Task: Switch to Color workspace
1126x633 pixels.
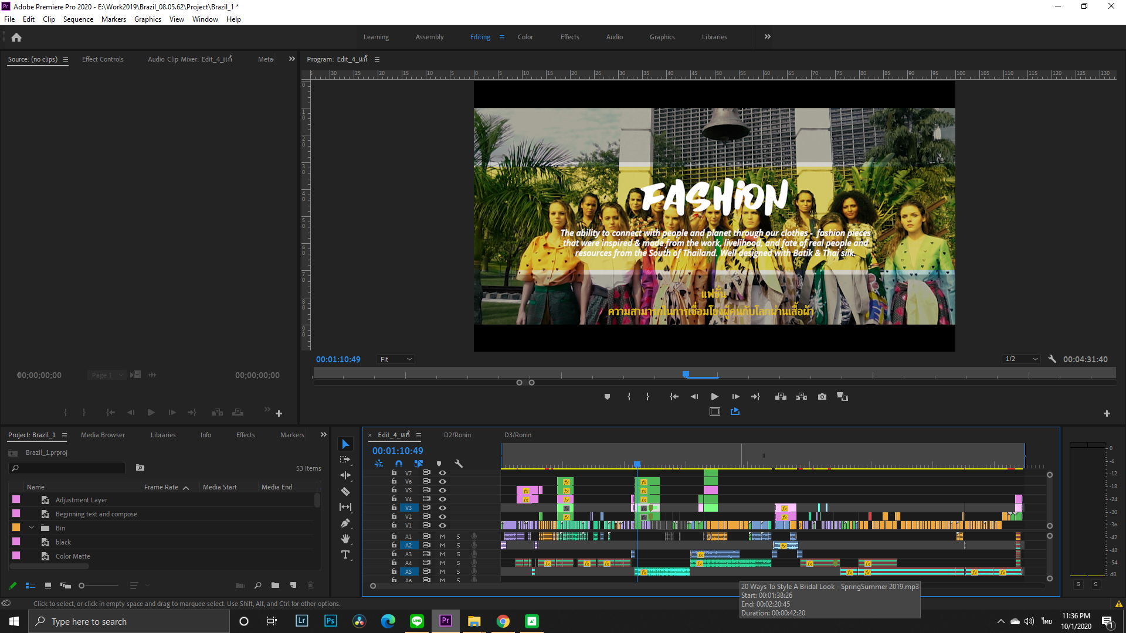Action: tap(525, 37)
